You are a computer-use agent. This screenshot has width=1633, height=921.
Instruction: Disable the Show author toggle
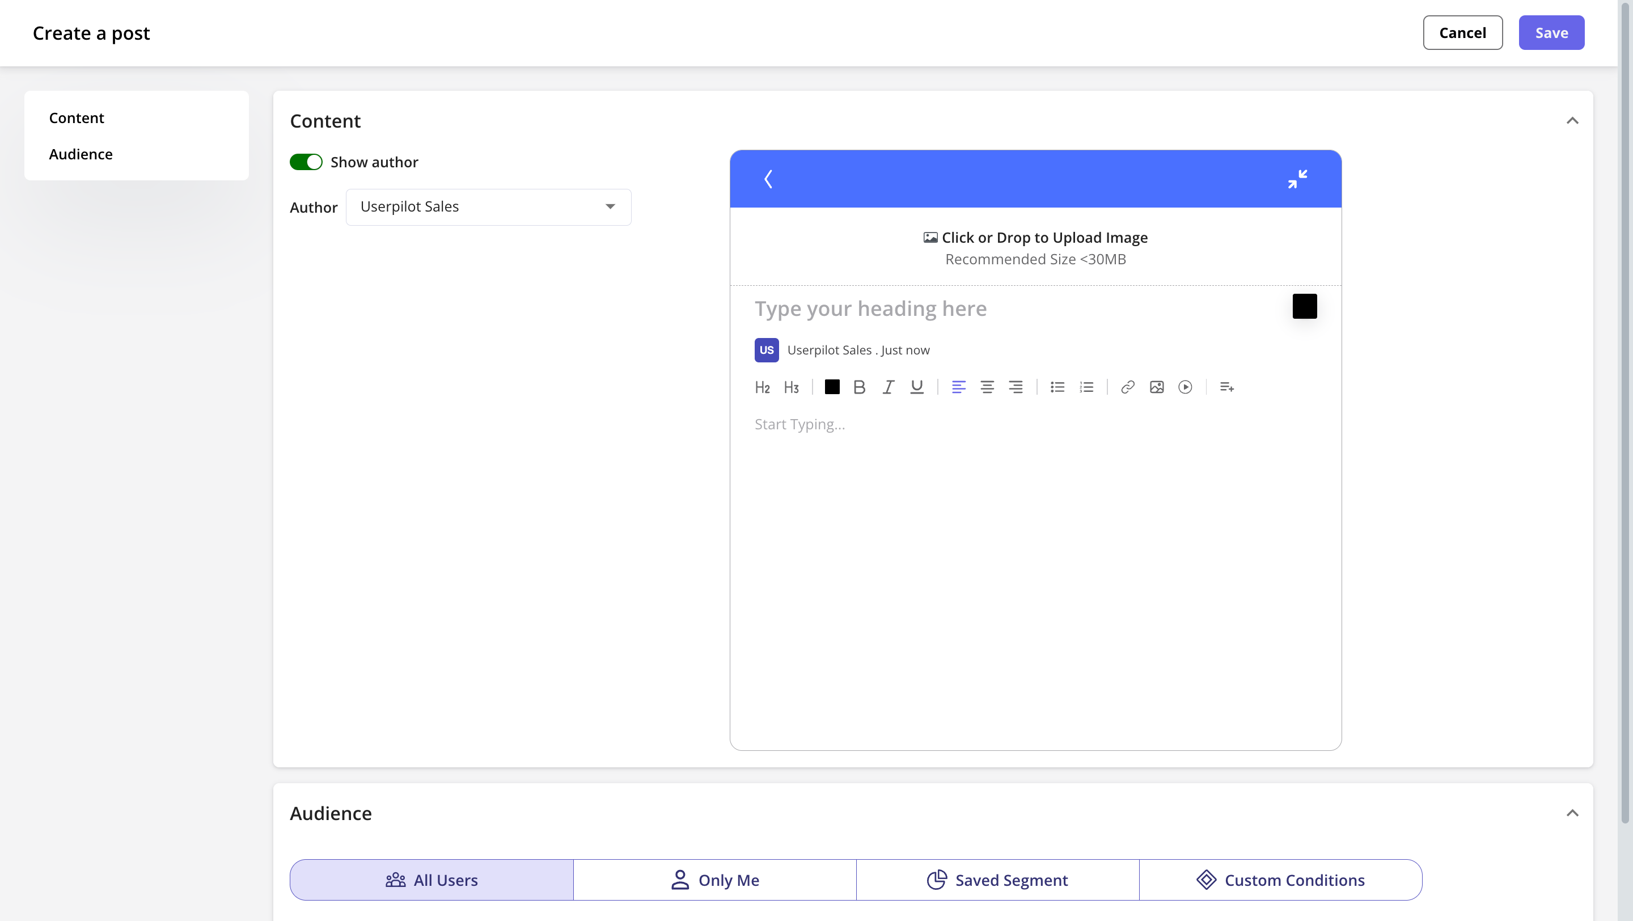(306, 162)
